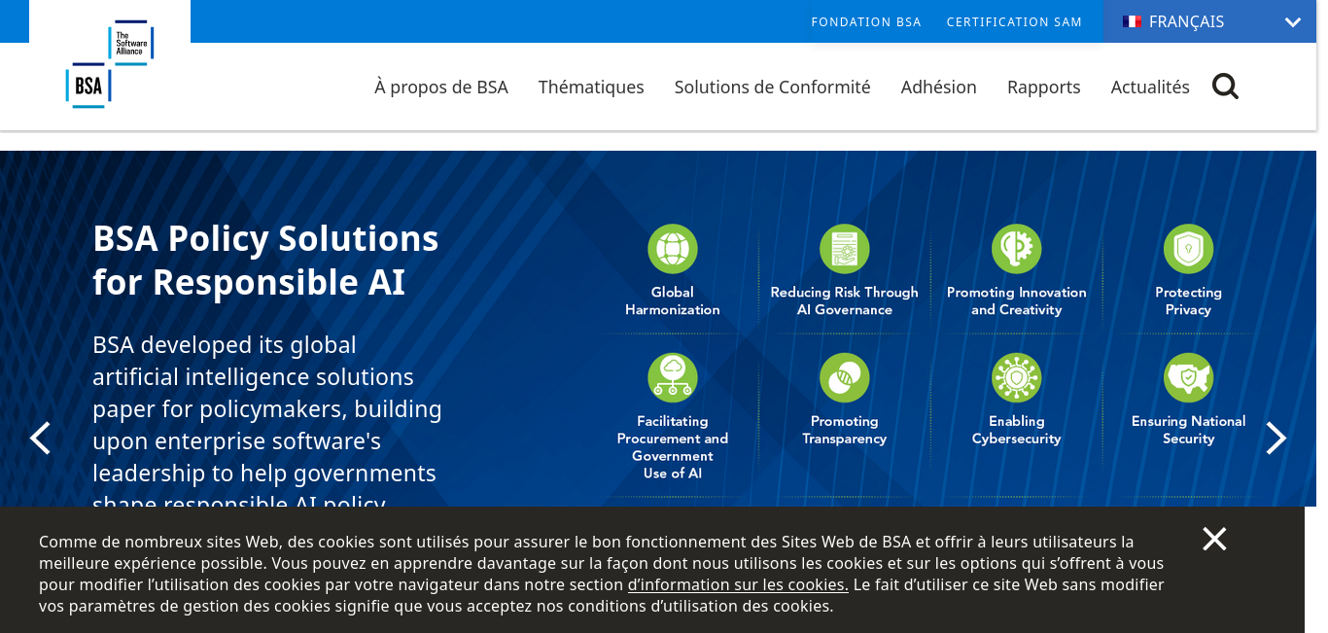This screenshot has width=1328, height=633.
Task: Open the Rapports menu
Action: 1044,87
